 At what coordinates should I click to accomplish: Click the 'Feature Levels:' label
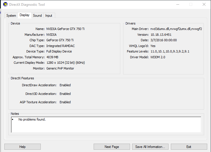138,51
